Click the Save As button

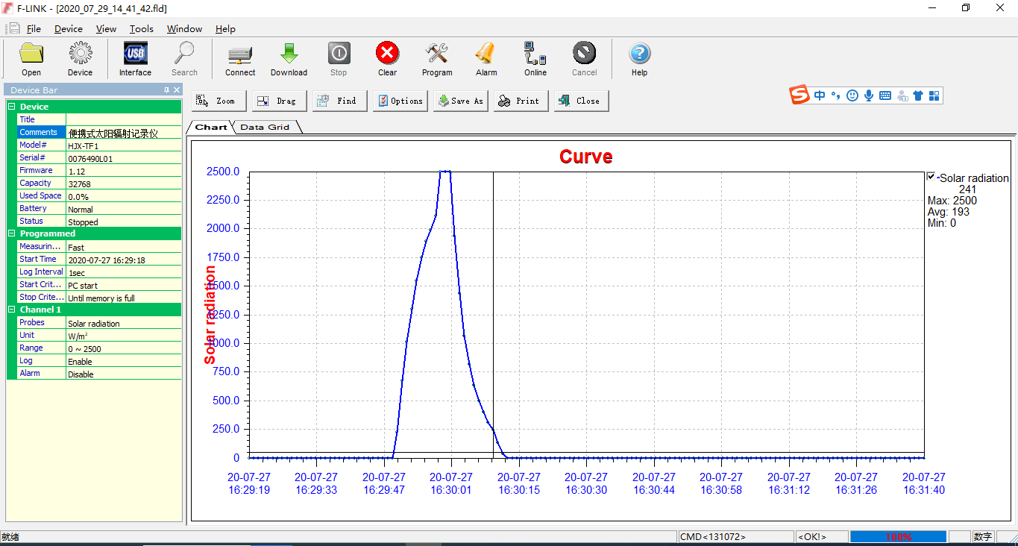(x=461, y=101)
